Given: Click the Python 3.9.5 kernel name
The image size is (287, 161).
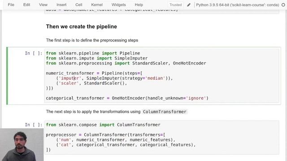Looking at the screenshot, I should click(237, 5).
